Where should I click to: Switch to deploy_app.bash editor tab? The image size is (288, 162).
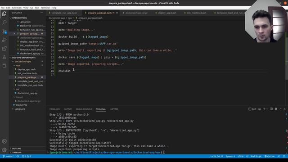[x=167, y=13]
